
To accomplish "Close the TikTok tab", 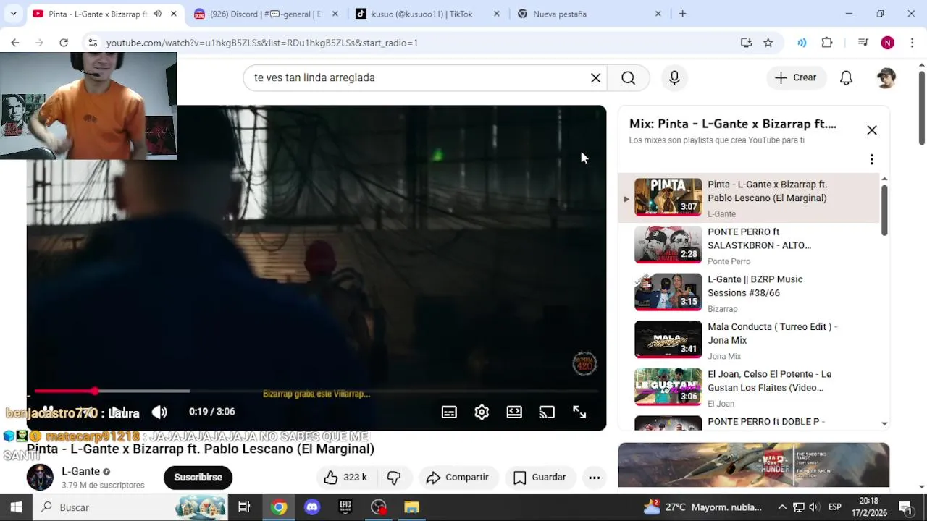I will point(496,14).
